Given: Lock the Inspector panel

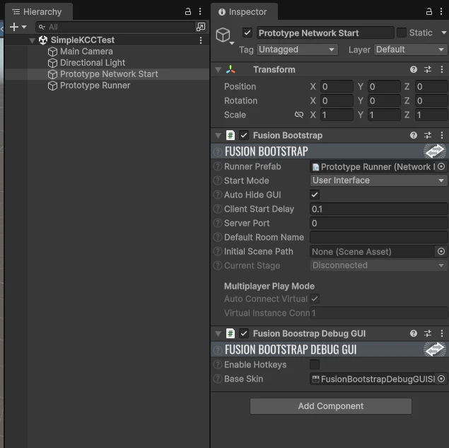Looking at the screenshot, I should [429, 11].
